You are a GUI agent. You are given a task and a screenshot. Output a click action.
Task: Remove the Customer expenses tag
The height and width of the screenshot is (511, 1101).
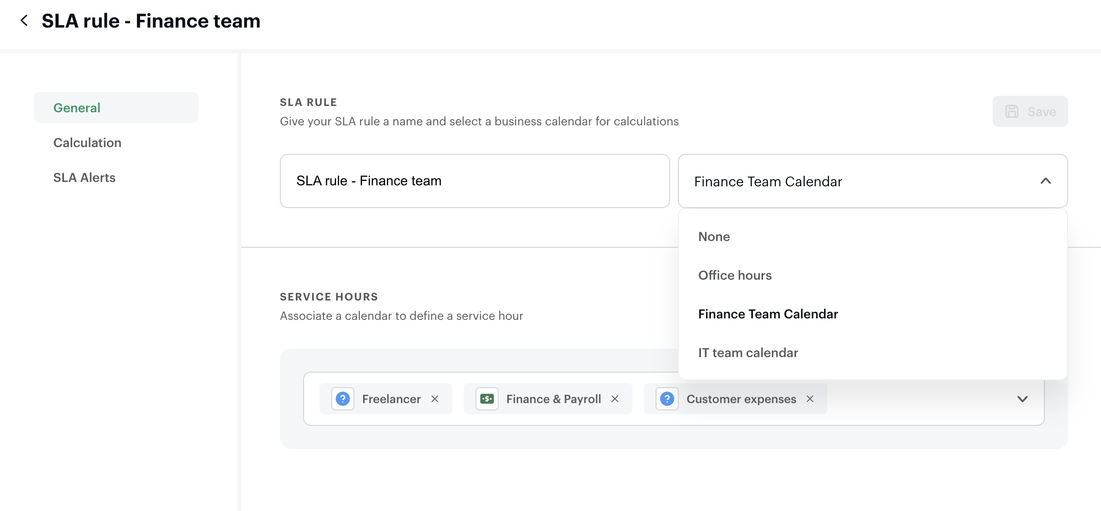click(x=810, y=399)
